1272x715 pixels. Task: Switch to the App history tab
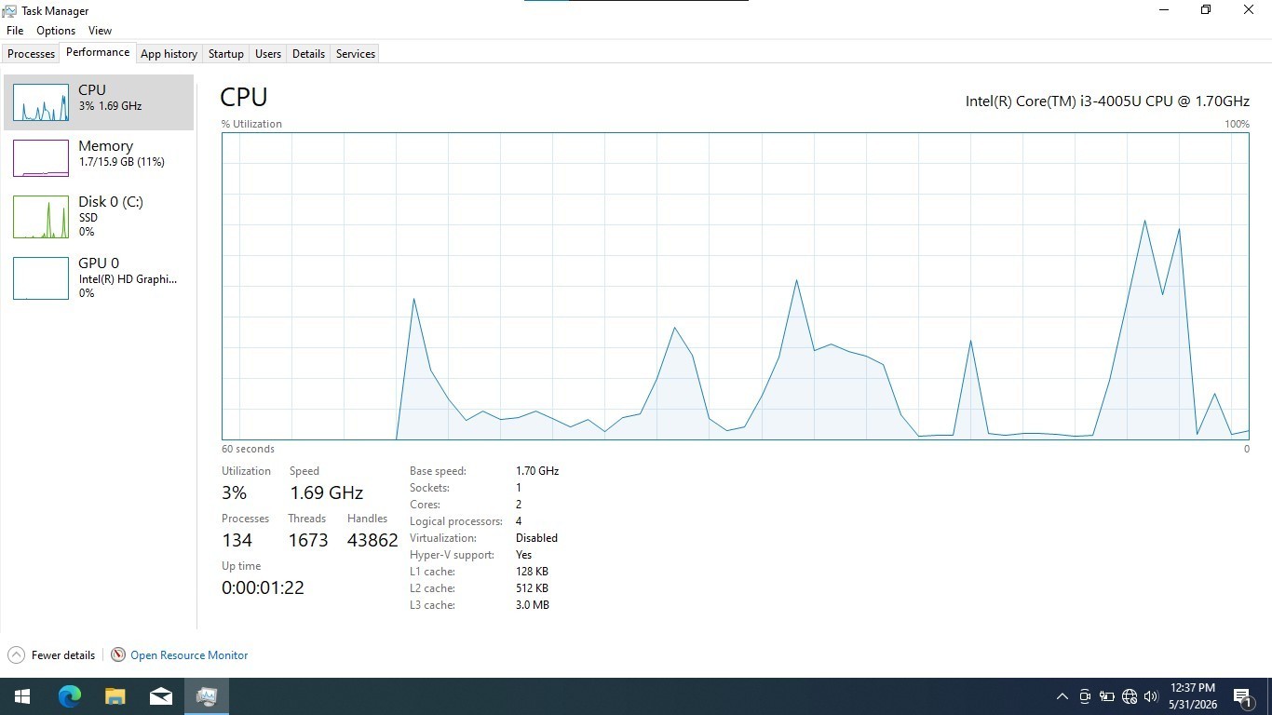click(169, 54)
